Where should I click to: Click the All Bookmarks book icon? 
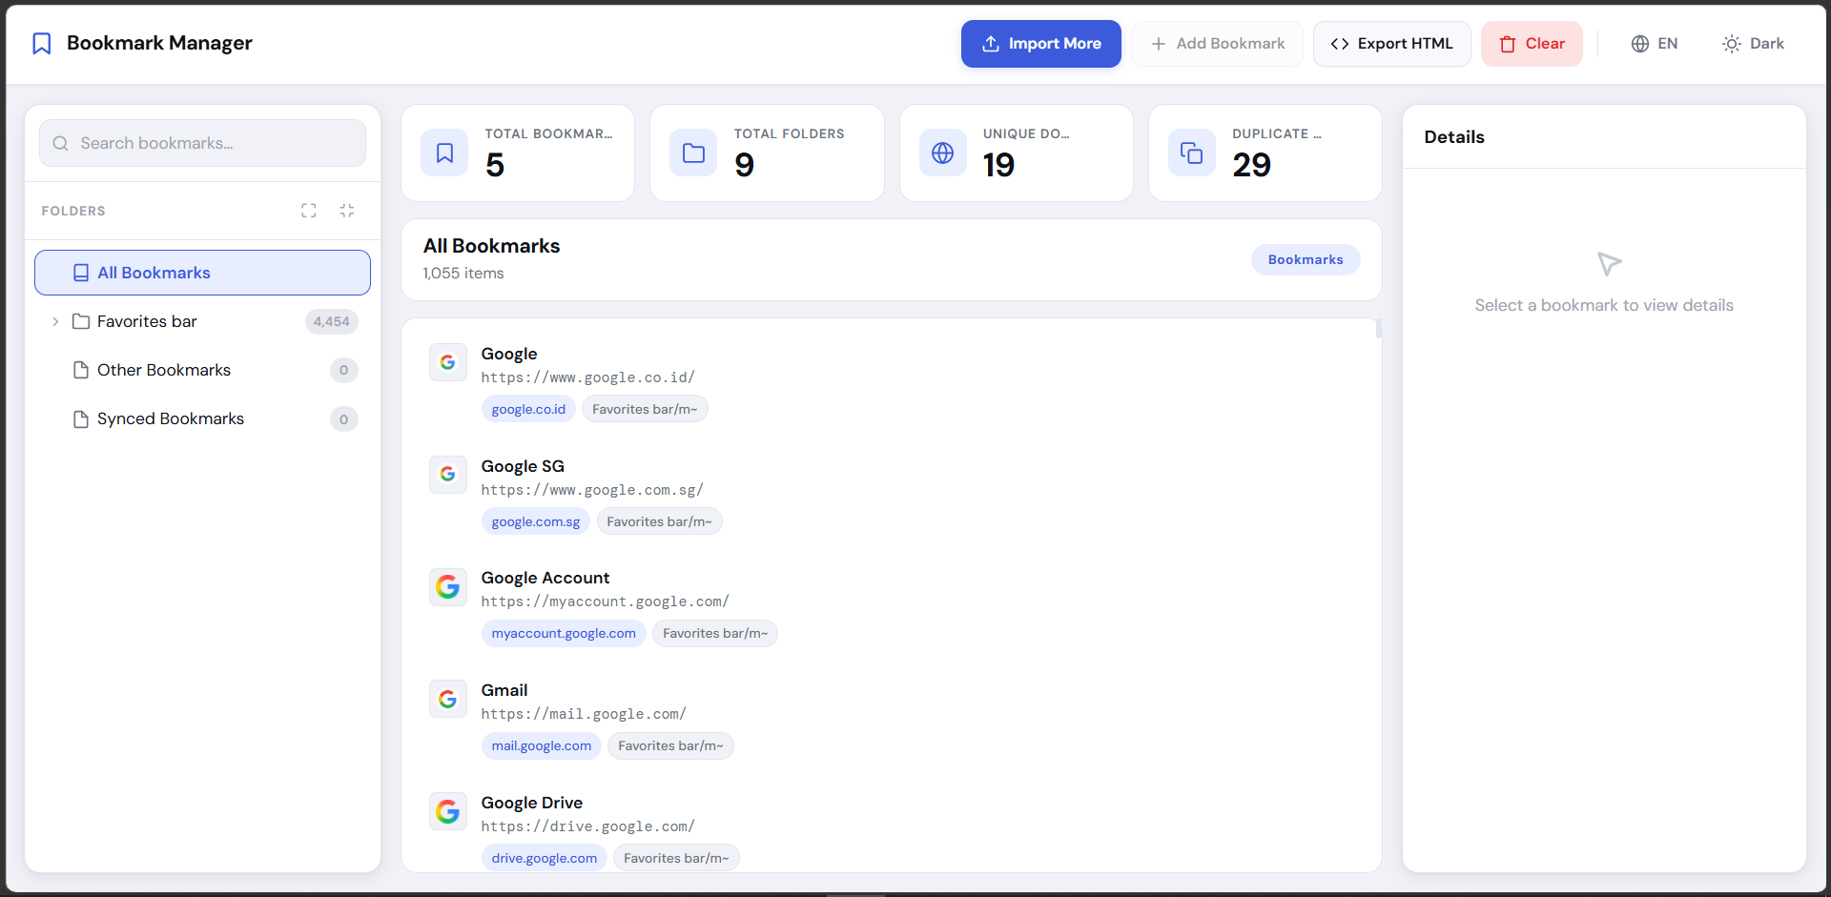81,274
